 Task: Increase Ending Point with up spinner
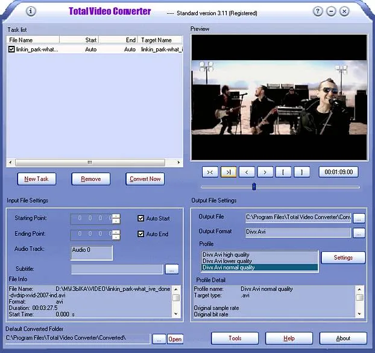pyautogui.click(x=116, y=232)
